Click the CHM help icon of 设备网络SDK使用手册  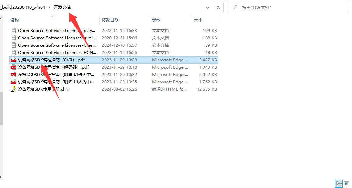14,89
